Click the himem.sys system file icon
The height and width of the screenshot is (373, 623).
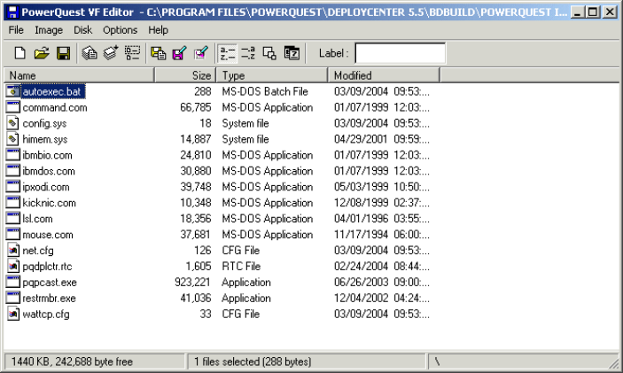pyautogui.click(x=12, y=139)
